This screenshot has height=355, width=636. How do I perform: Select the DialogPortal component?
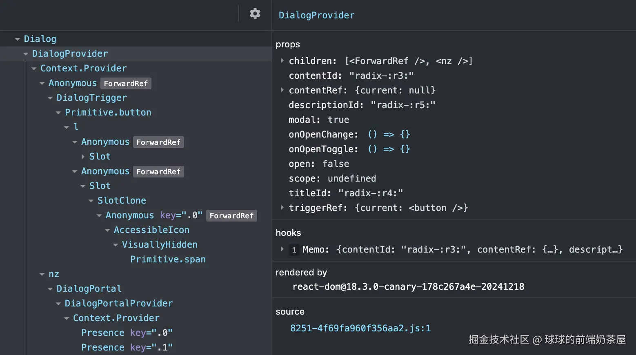pos(89,289)
